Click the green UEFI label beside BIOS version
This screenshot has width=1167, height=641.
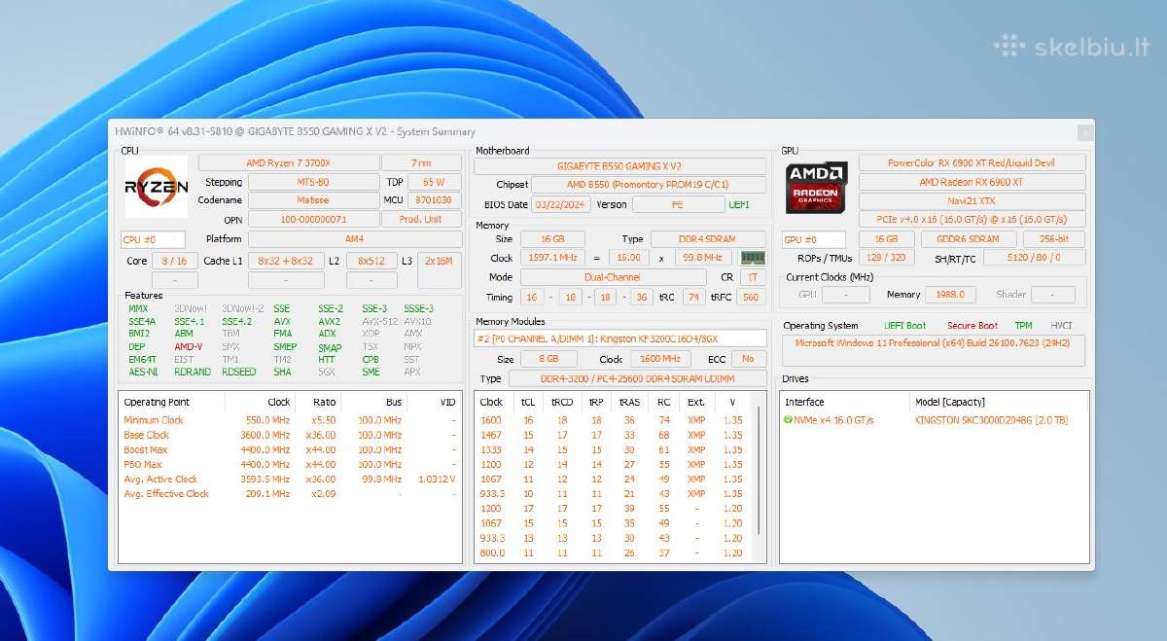coord(740,204)
